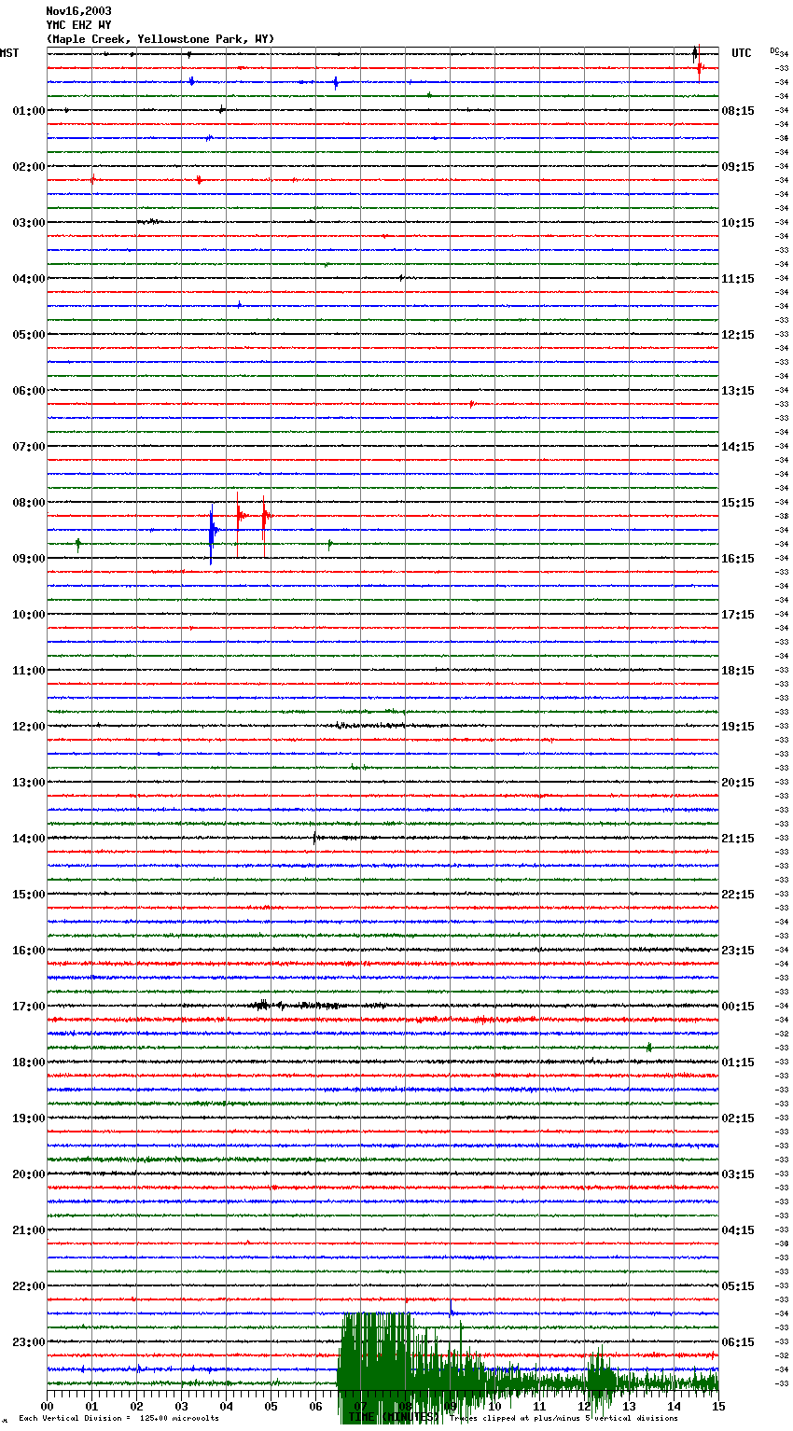Click the '09:15' UTC time label
Image resolution: width=793 pixels, height=1431 pixels.
coord(738,167)
